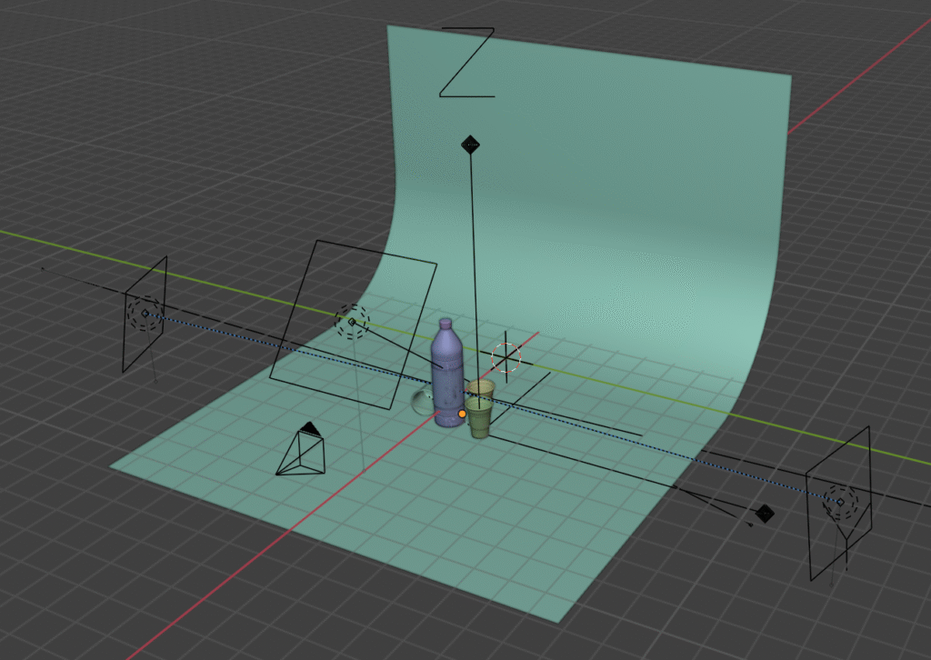
Task: Click the red-white 3D cursor
Action: [506, 357]
